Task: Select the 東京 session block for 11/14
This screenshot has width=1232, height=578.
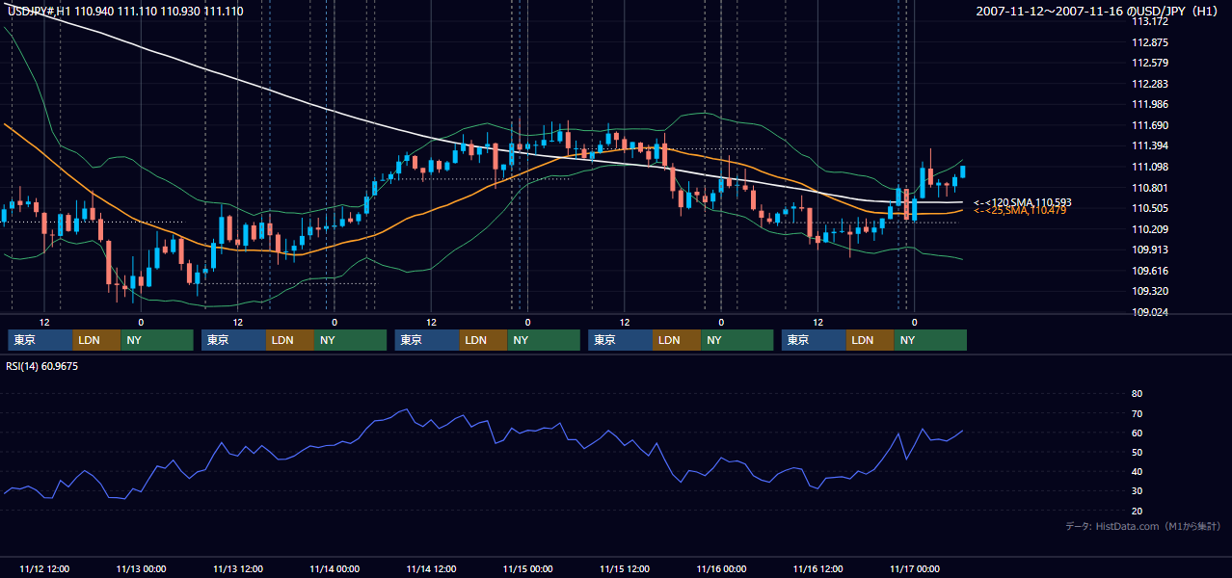Action: pyautogui.click(x=427, y=340)
